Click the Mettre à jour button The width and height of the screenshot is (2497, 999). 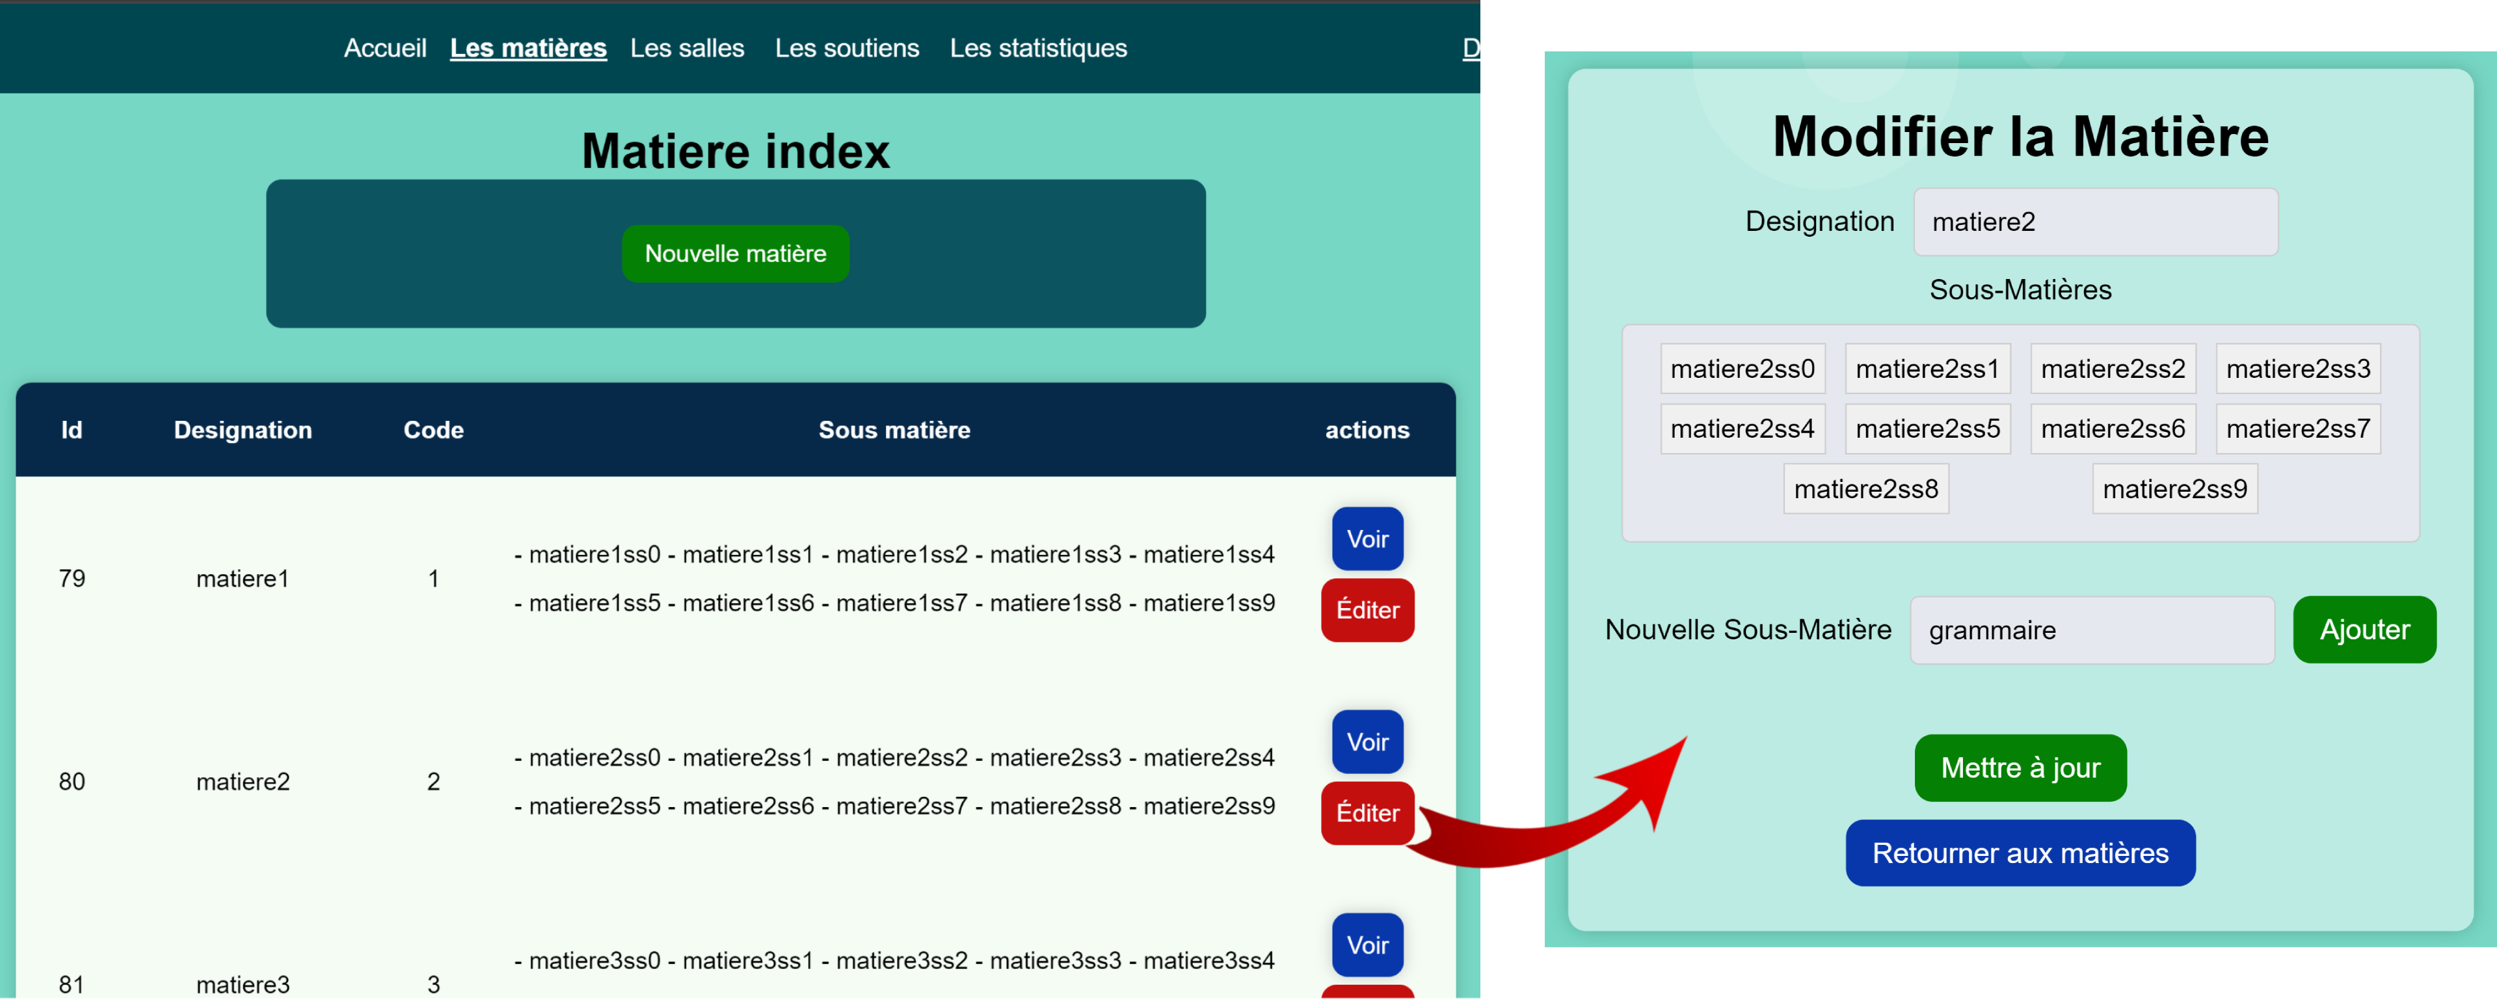coord(2020,767)
